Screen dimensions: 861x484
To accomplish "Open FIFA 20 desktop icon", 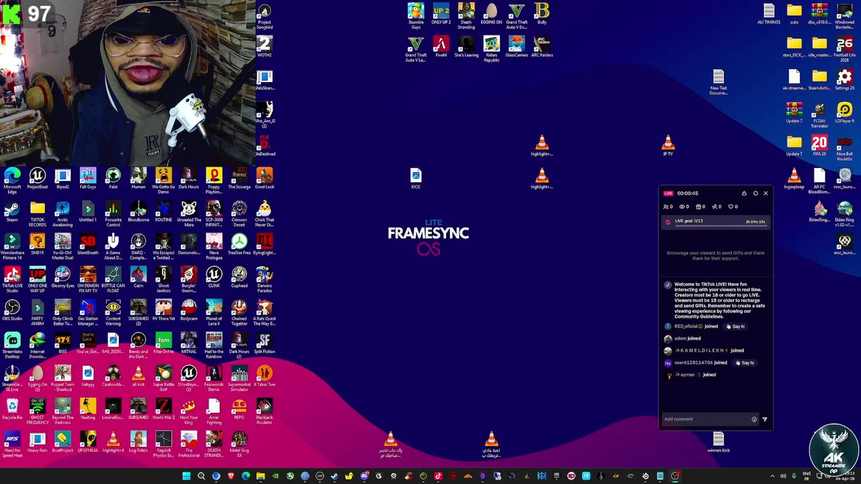I will (819, 145).
